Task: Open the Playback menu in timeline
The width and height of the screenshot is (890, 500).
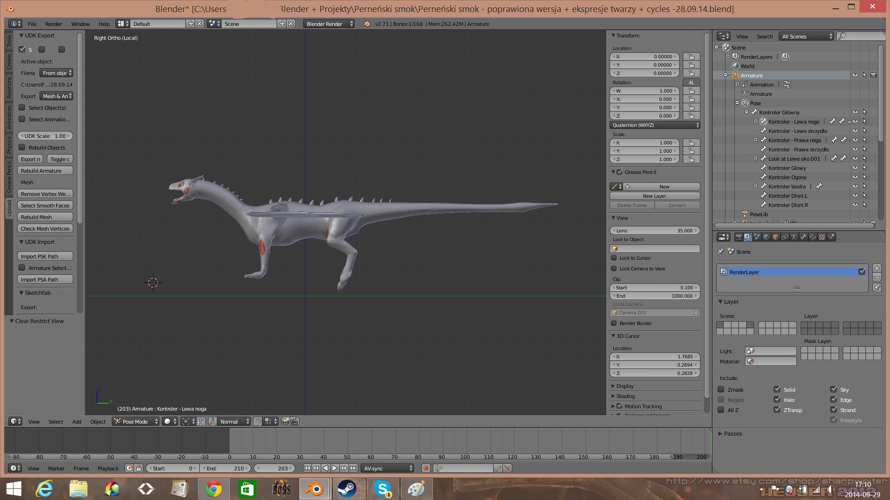Action: point(108,468)
